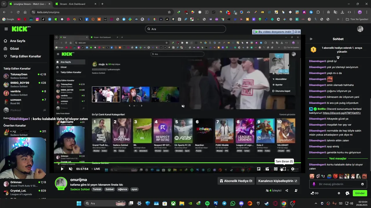Open Kanalınızı kişiselleştirin link
The height and width of the screenshot is (208, 371).
pyautogui.click(x=278, y=181)
